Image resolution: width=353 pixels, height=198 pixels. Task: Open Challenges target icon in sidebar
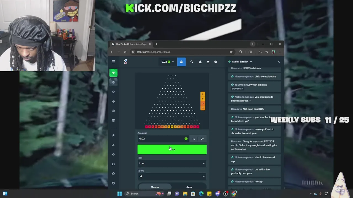tap(113, 111)
